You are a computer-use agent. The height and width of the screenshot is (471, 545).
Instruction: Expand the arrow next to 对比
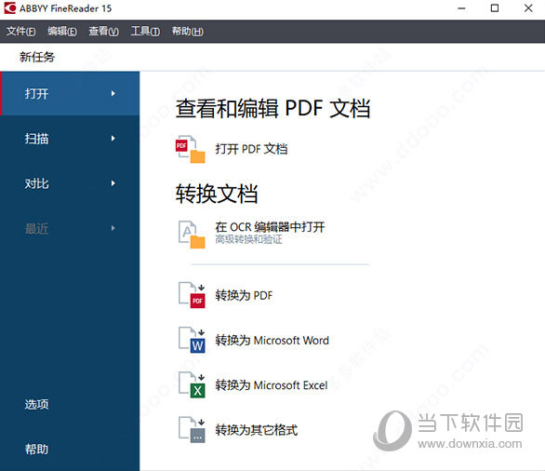(x=113, y=183)
